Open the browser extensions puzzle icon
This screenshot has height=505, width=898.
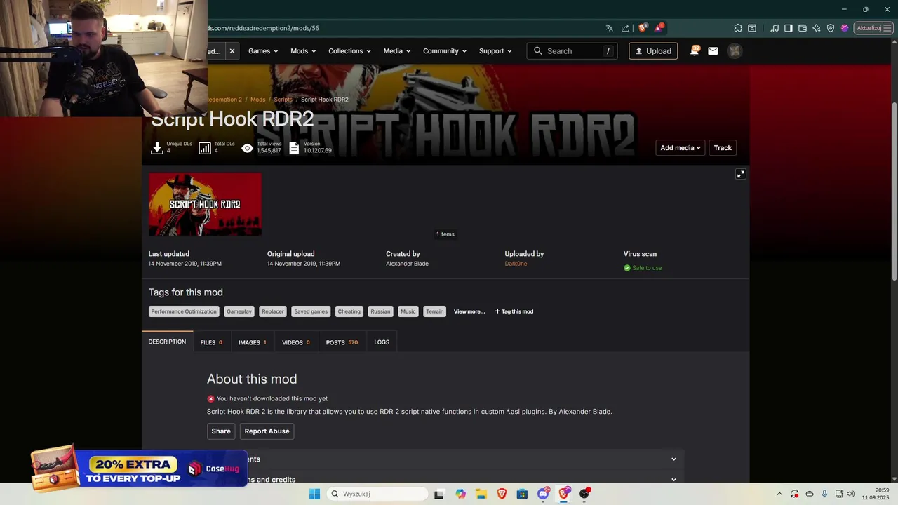point(738,28)
